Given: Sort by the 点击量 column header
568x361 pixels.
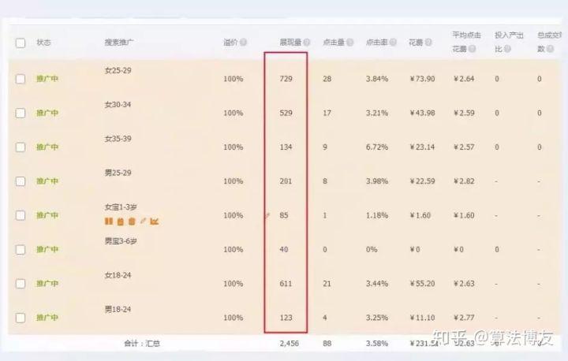Looking at the screenshot, I should (334, 43).
